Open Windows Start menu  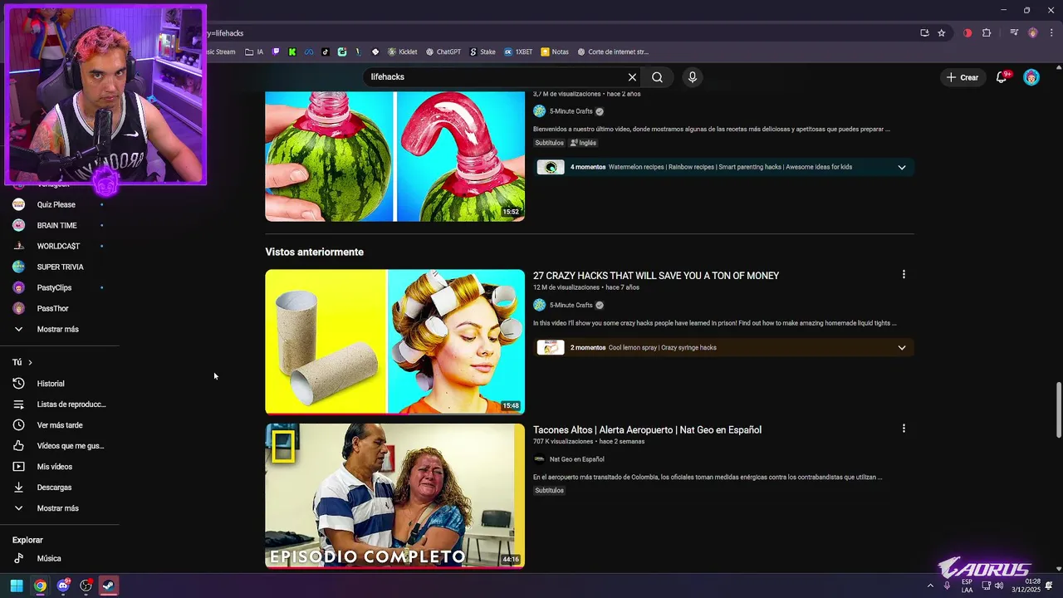[x=17, y=586]
